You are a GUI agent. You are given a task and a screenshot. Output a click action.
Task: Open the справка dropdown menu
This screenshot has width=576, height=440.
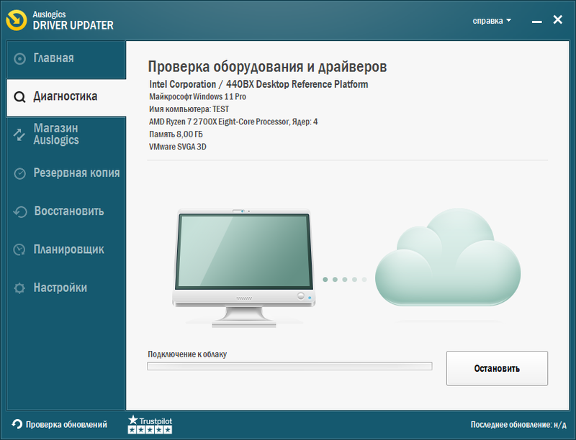click(492, 21)
